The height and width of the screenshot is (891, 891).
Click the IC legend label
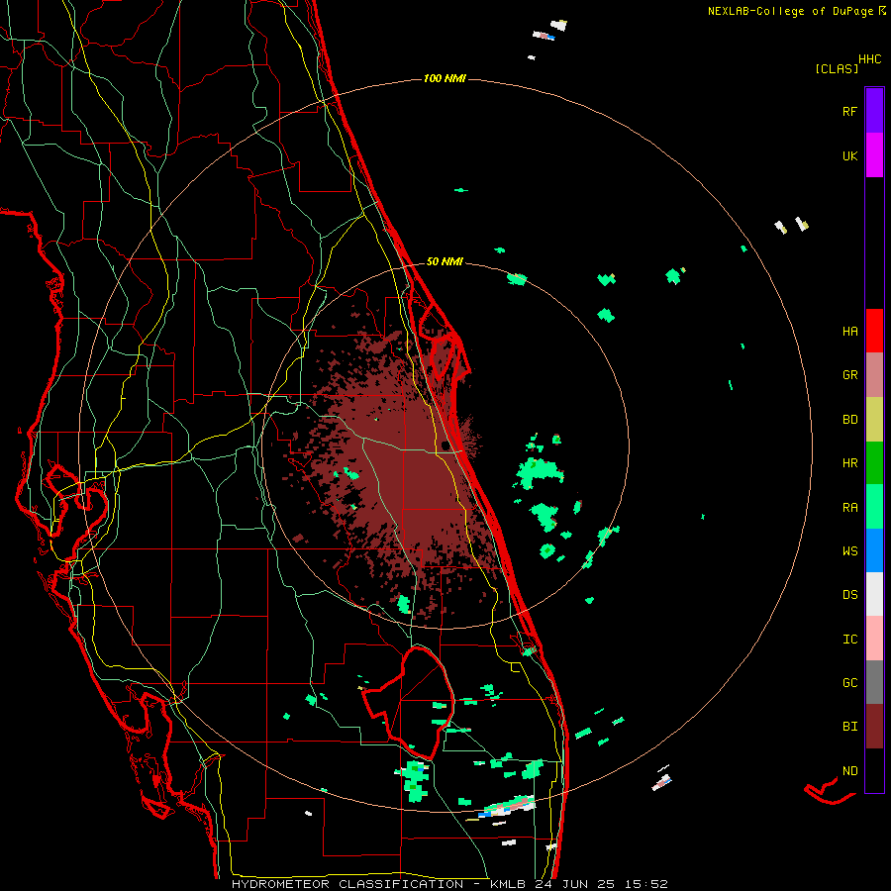(849, 640)
